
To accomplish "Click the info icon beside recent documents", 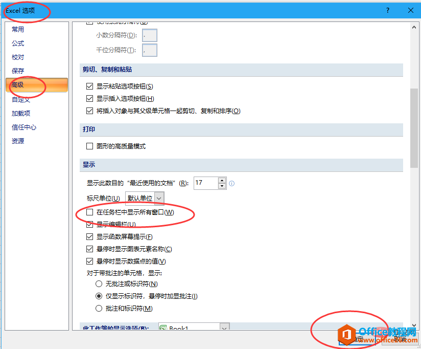I will 232,183.
